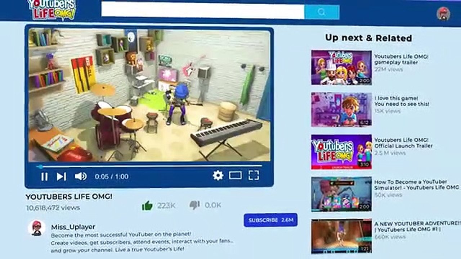Image resolution: width=461 pixels, height=259 pixels.
Task: Click the grey thumbs-down dislike icon
Action: pyautogui.click(x=194, y=205)
